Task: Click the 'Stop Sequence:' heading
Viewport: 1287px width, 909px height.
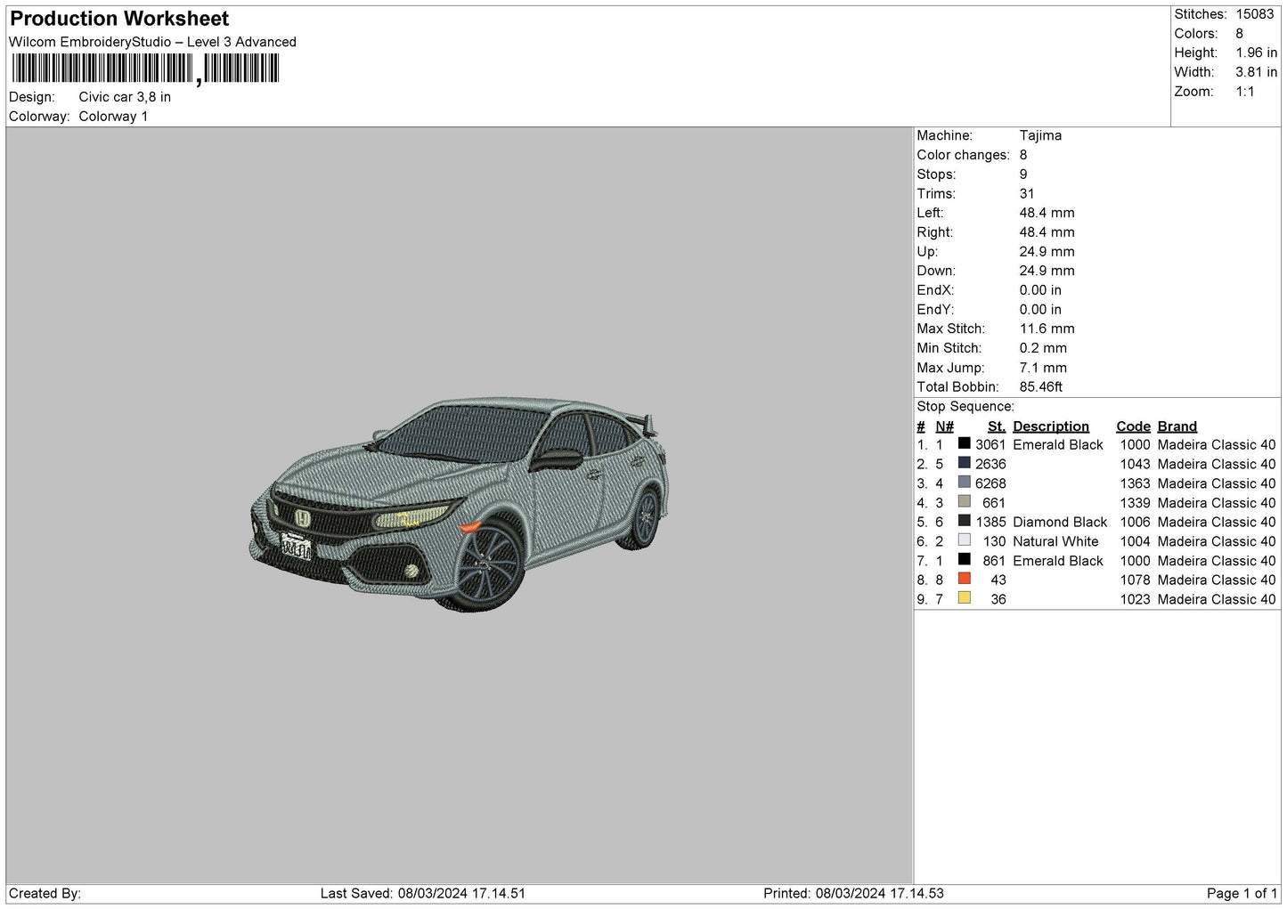Action: coord(965,407)
